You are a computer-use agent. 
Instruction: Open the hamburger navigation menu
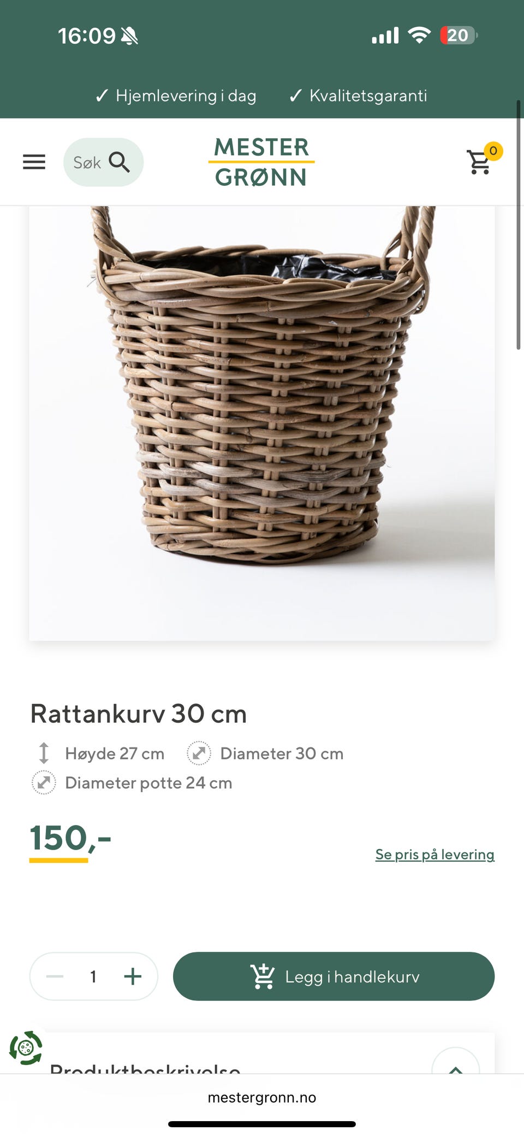tap(34, 162)
